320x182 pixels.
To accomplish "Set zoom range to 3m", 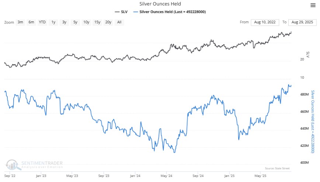I will pos(20,22).
